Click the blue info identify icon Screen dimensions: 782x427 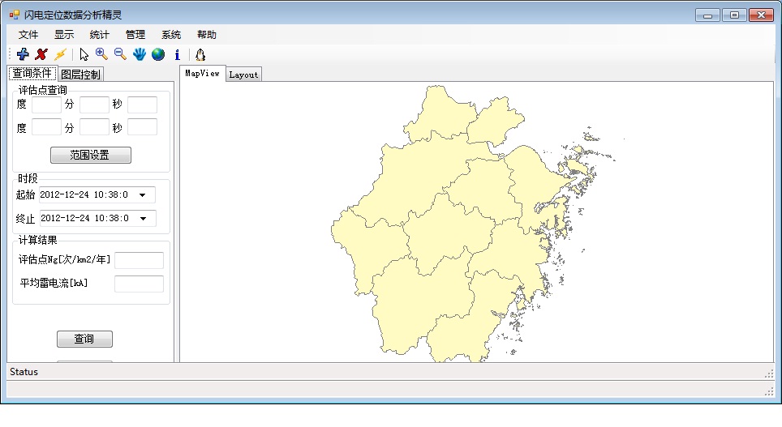point(177,54)
